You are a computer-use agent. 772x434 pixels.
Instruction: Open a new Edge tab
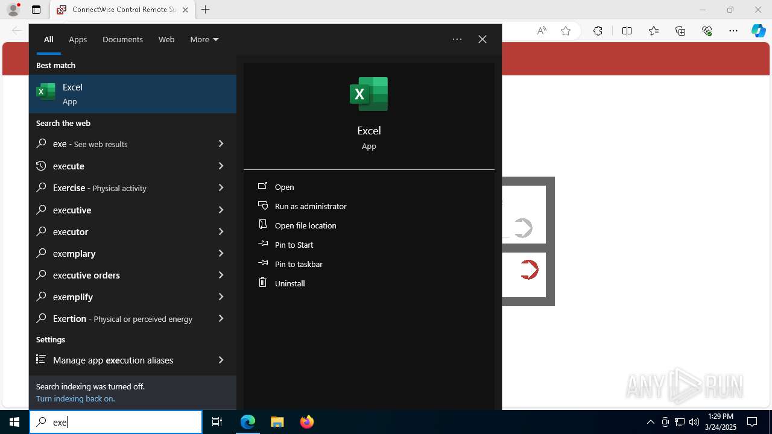206,10
